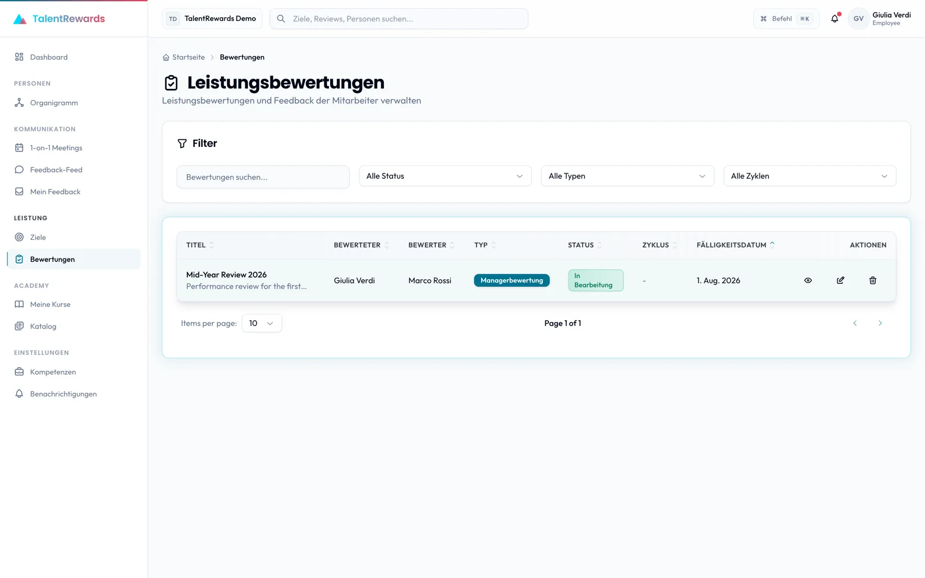
Task: Click the In Bearbeitung status badge
Action: tap(595, 280)
